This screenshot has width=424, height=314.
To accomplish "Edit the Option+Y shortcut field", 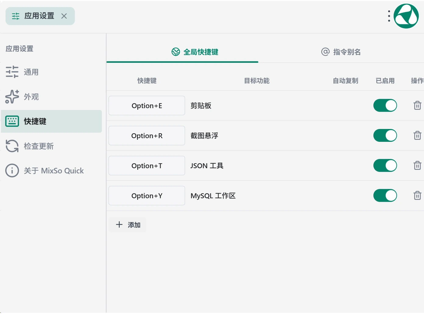I will tap(147, 195).
